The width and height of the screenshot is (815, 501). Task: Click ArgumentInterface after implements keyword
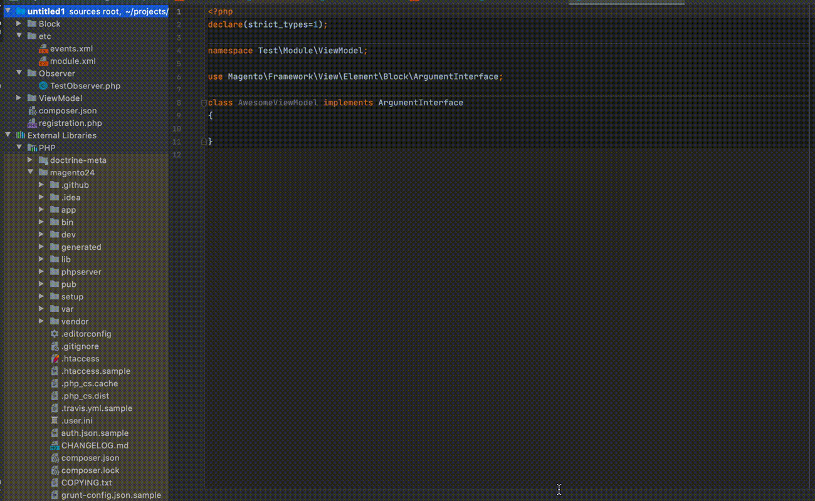pos(420,103)
